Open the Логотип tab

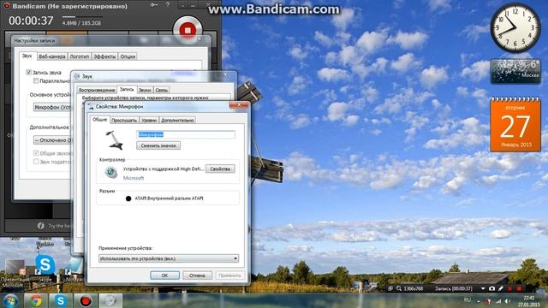80,56
